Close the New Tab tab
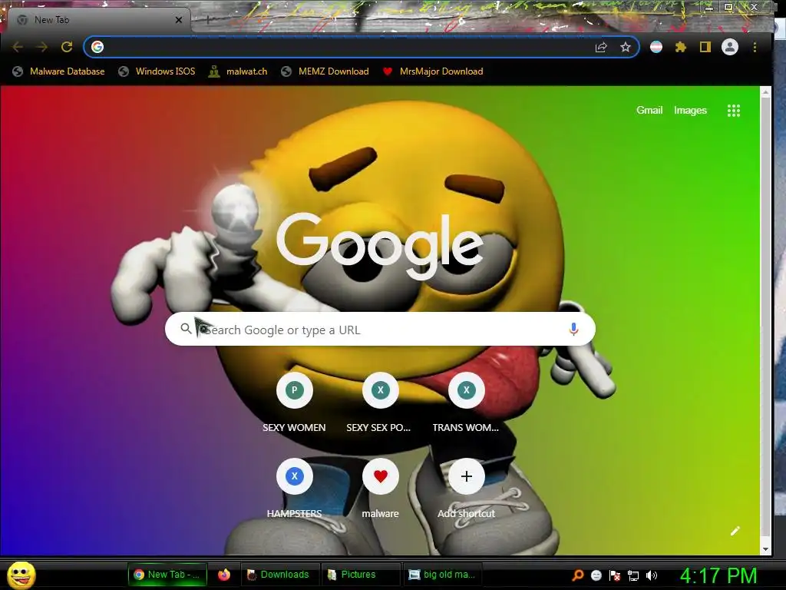Image resolution: width=786 pixels, height=590 pixels. coord(179,20)
